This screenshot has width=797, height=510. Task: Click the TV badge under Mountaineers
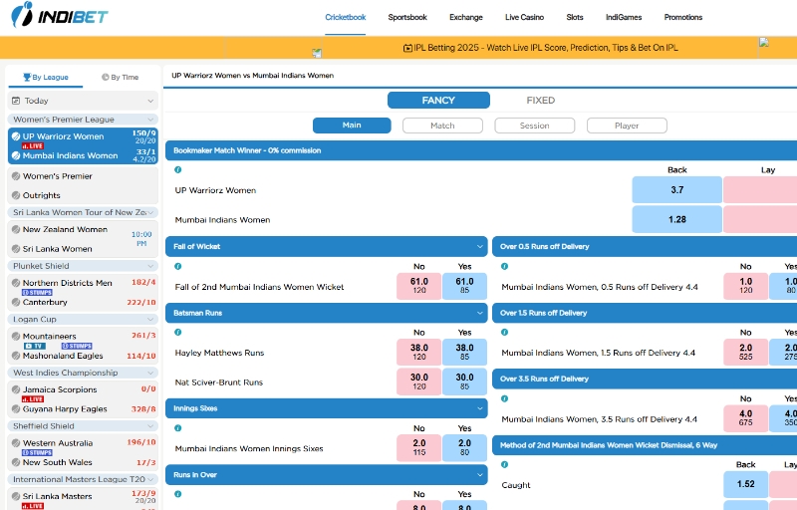coord(35,346)
